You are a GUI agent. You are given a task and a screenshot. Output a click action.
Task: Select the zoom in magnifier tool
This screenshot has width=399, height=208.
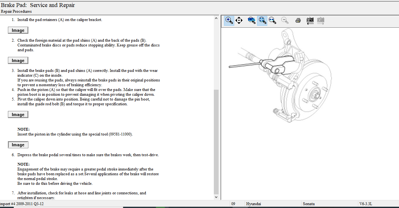pos(229,20)
